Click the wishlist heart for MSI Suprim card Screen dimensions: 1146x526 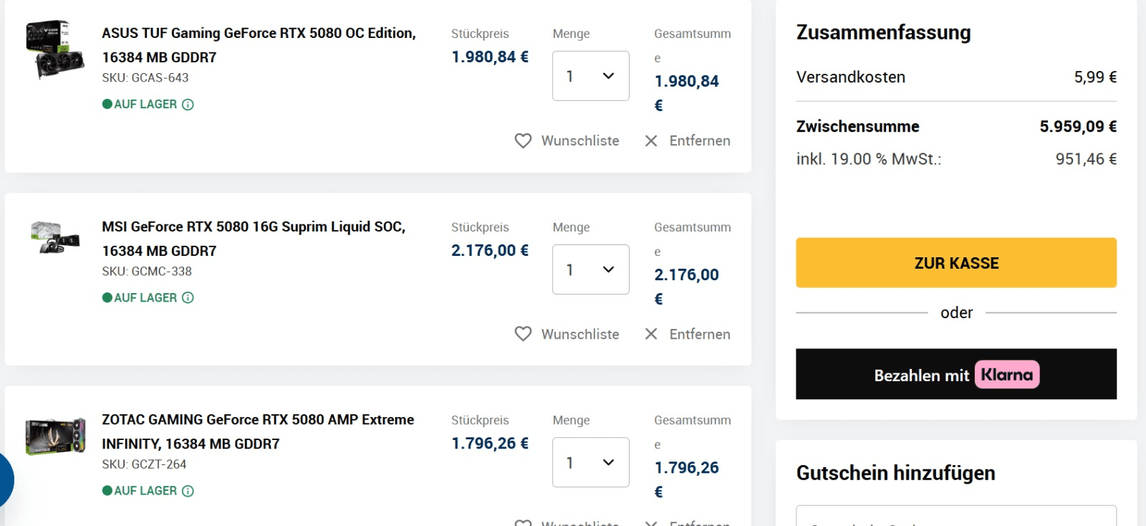point(524,335)
